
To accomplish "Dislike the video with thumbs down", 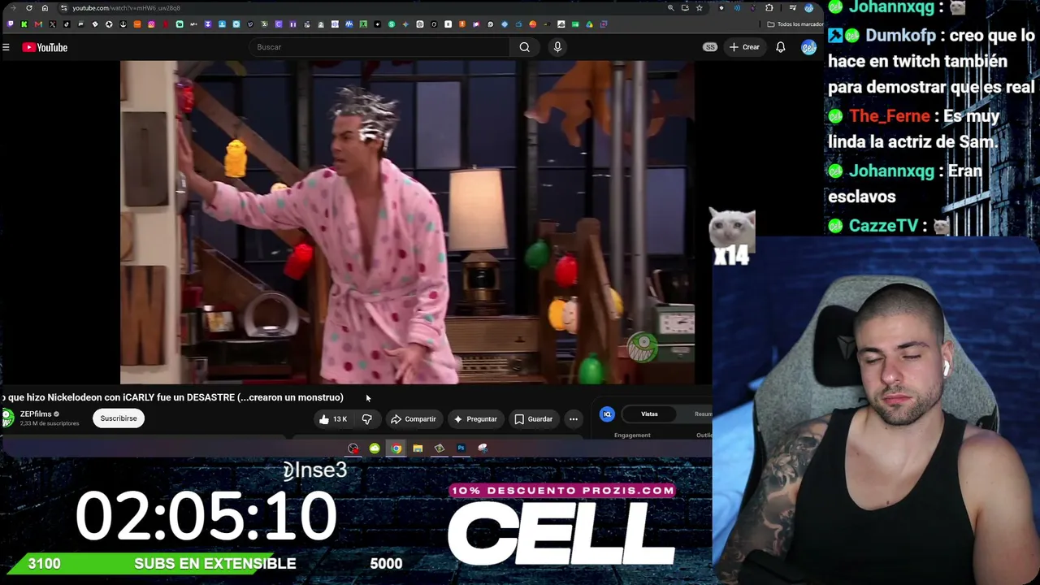I will pyautogui.click(x=367, y=419).
